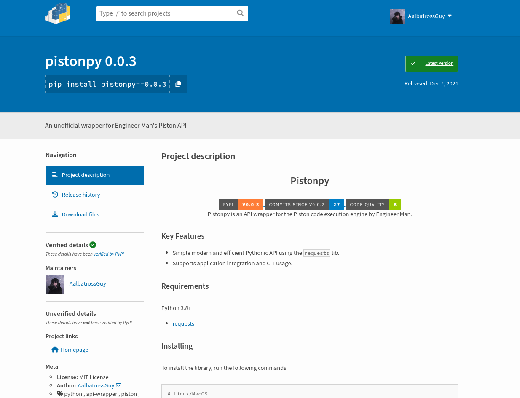Click the Code Quality B badge

[373, 204]
